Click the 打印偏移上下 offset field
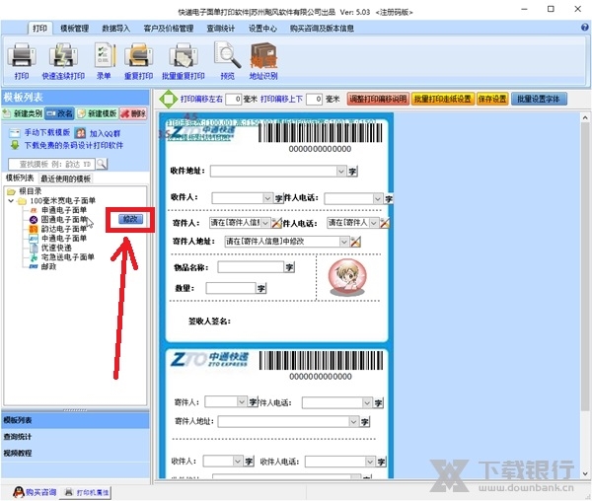592x501 pixels. (x=314, y=100)
